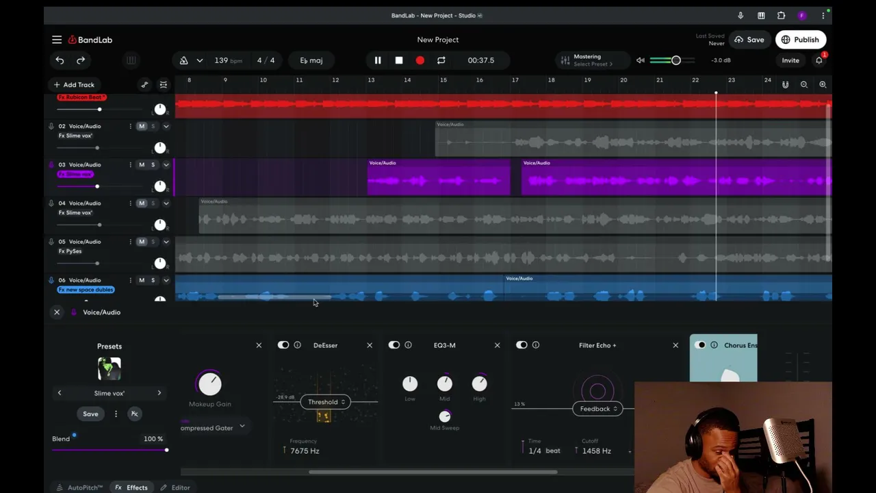
Task: Undo the last action
Action: coord(60,60)
